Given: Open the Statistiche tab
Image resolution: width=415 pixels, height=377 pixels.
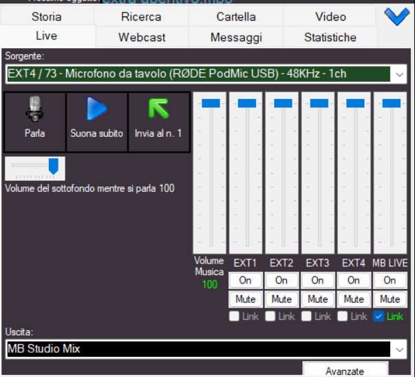Looking at the screenshot, I should (x=330, y=37).
